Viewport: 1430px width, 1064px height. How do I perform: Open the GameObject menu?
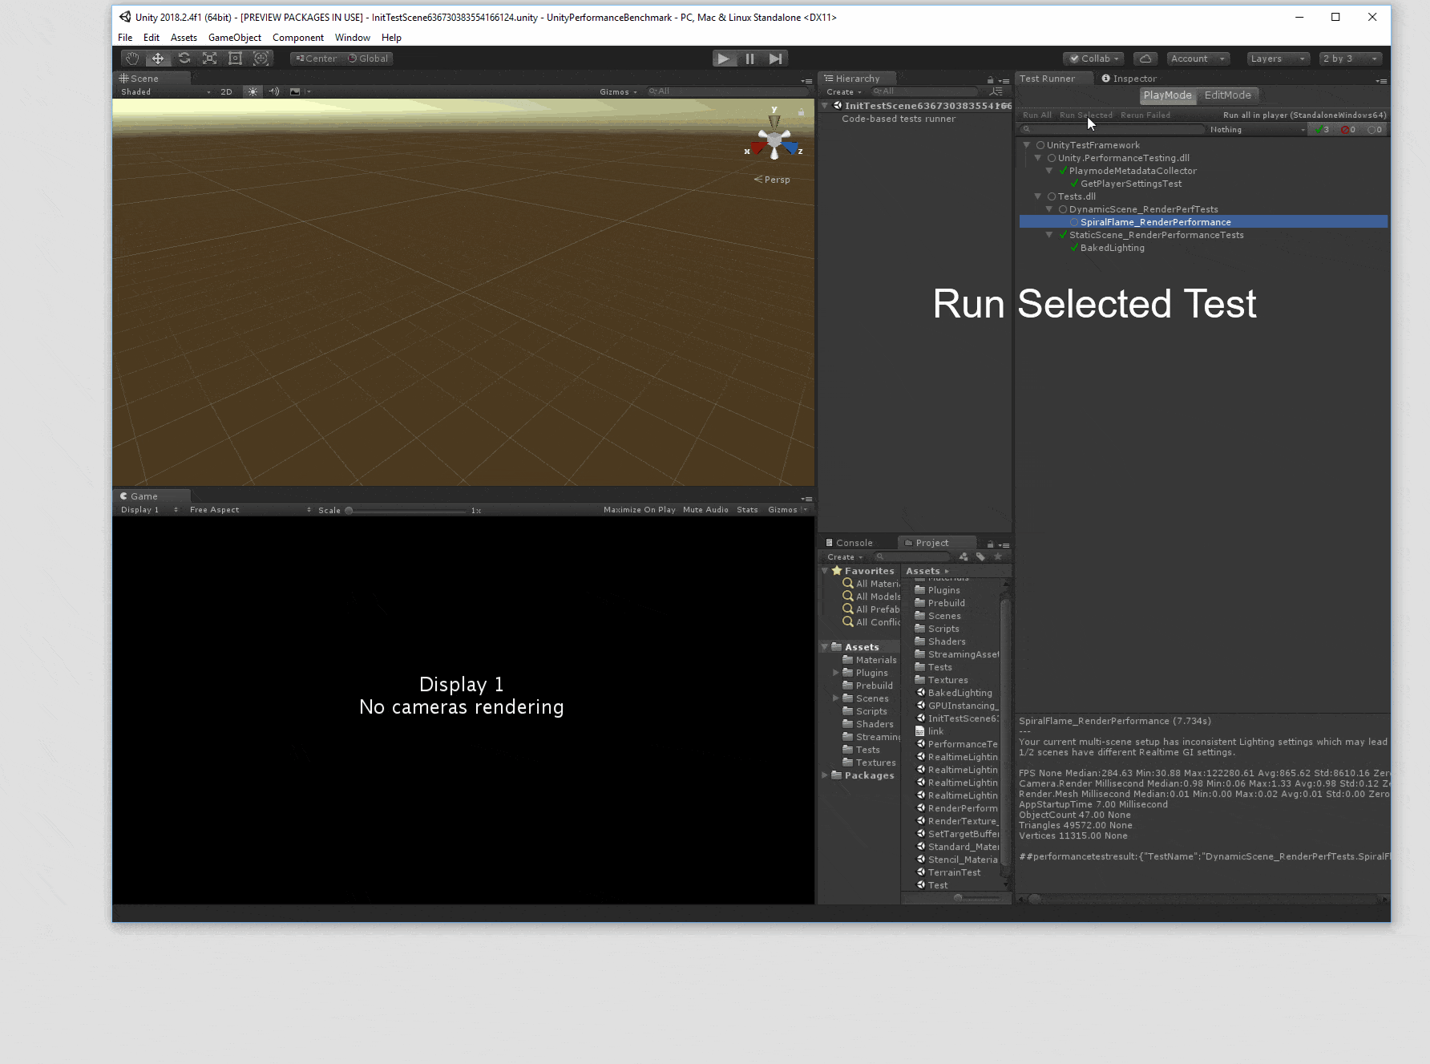[234, 38]
